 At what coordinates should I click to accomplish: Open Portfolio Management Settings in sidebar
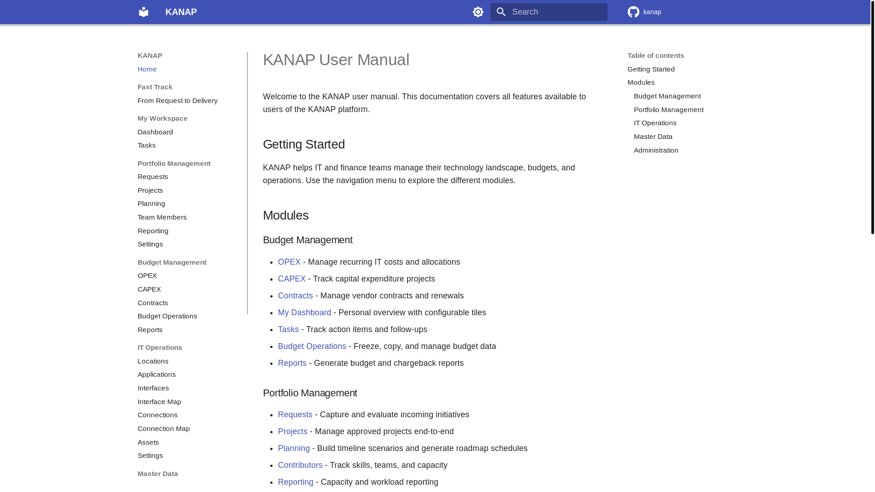(x=150, y=244)
